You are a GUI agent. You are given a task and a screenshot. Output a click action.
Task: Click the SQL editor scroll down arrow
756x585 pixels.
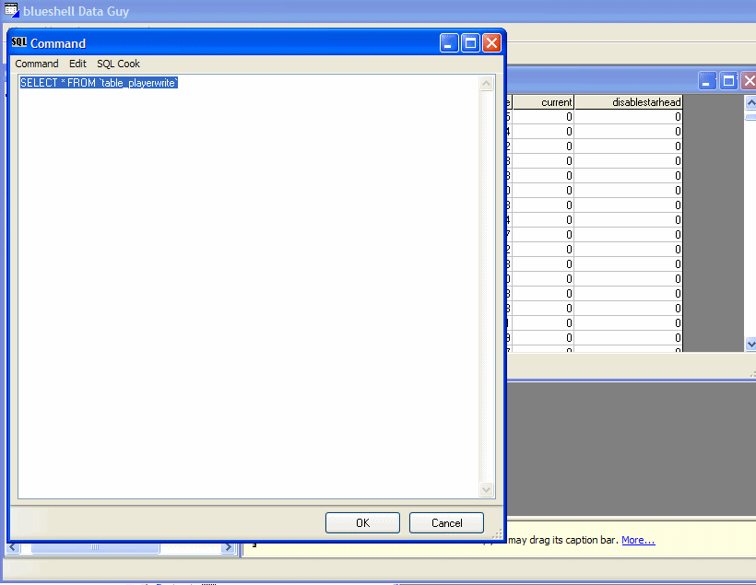[x=487, y=490]
